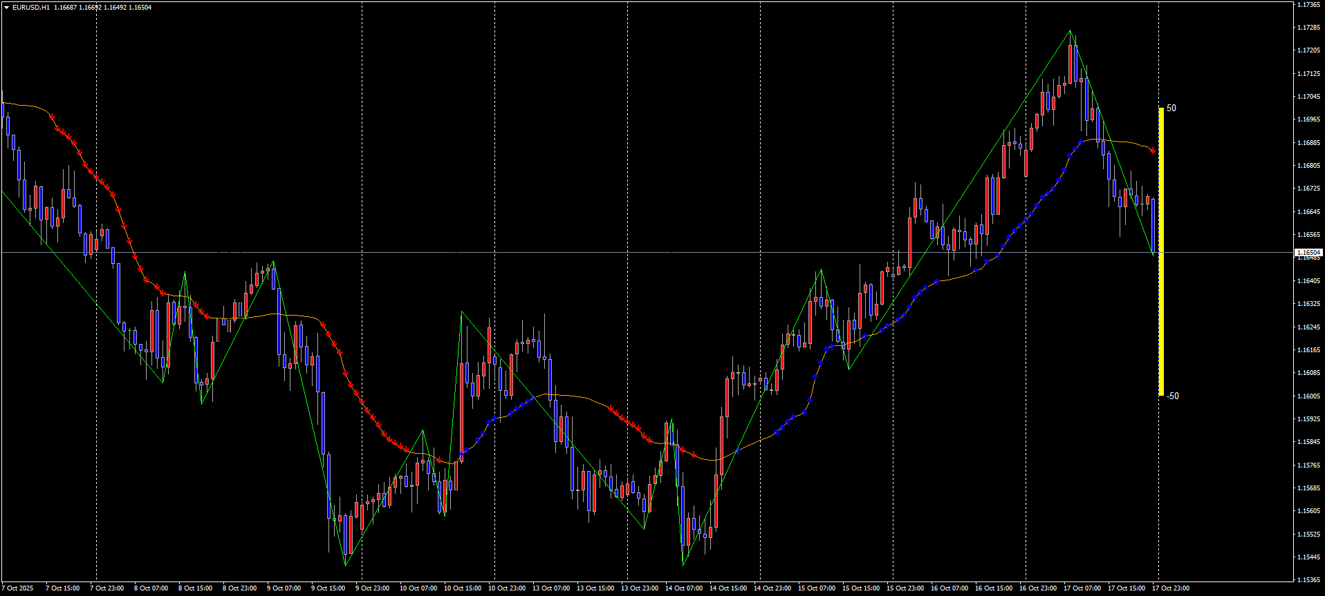Click the 1.16005 price scale label
The image size is (1325, 596).
tap(1308, 396)
